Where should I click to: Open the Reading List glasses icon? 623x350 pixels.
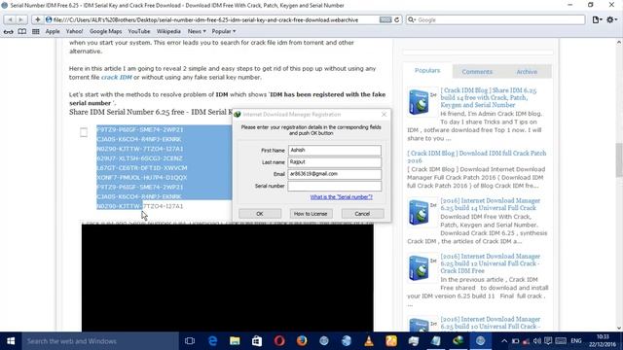point(9,31)
